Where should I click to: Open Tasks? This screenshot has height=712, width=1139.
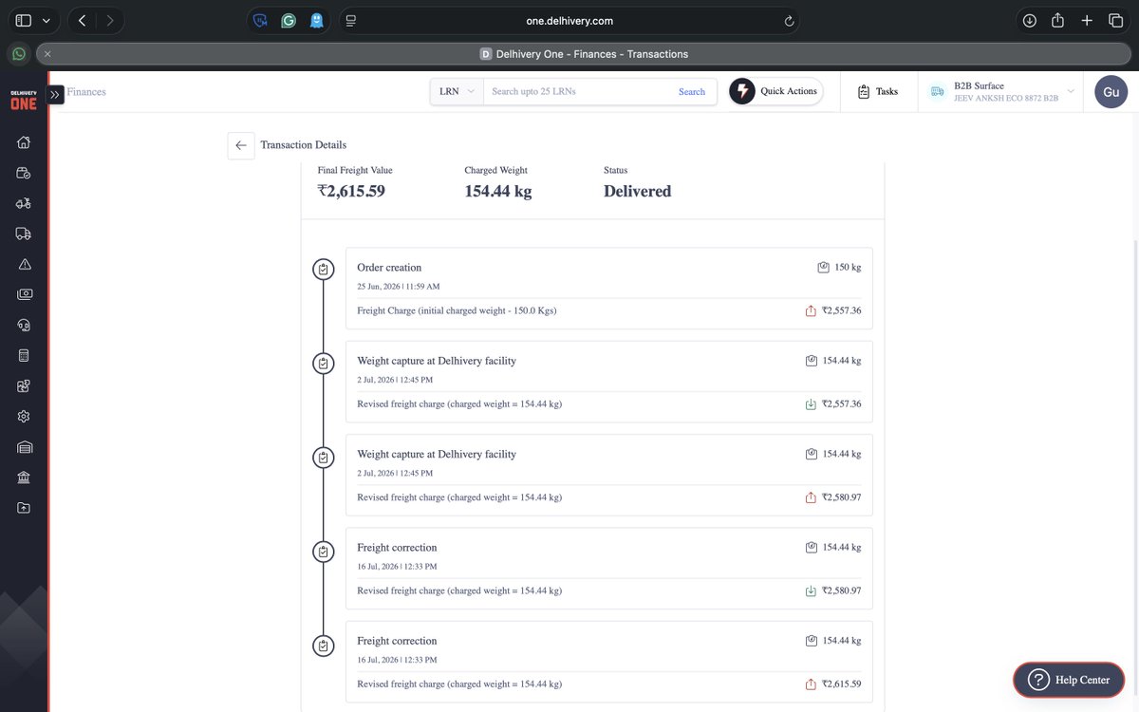click(878, 92)
